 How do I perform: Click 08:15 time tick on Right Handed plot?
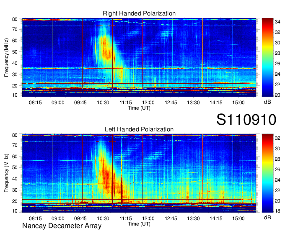tap(35, 103)
